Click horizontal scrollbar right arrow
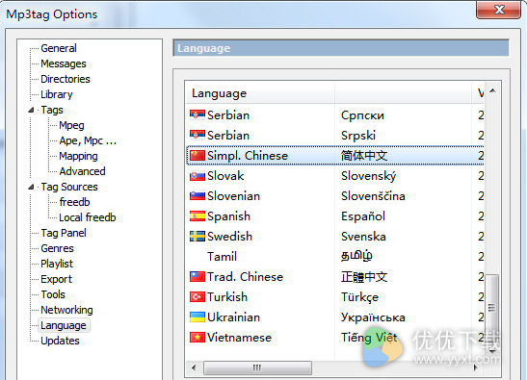 point(475,367)
